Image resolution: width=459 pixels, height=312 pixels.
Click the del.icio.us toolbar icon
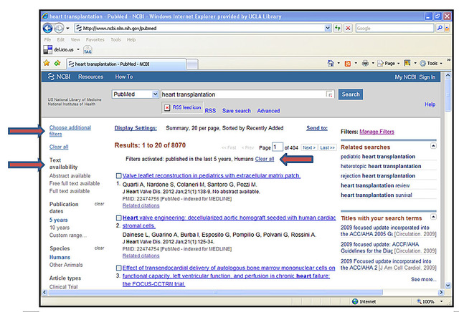tap(48, 49)
